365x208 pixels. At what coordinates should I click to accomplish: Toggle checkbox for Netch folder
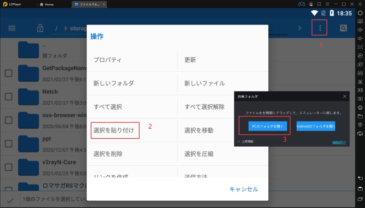pyautogui.click(x=9, y=96)
